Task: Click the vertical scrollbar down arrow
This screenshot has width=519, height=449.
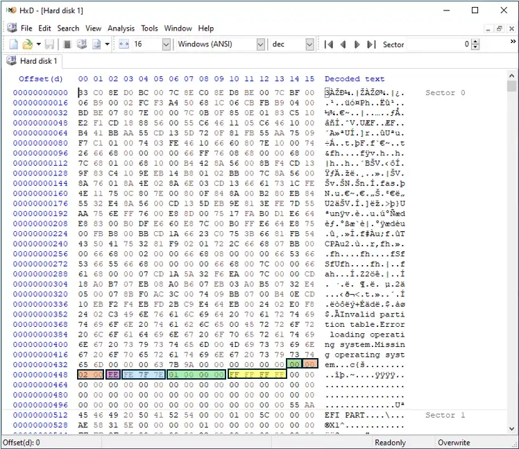Action: [512, 430]
